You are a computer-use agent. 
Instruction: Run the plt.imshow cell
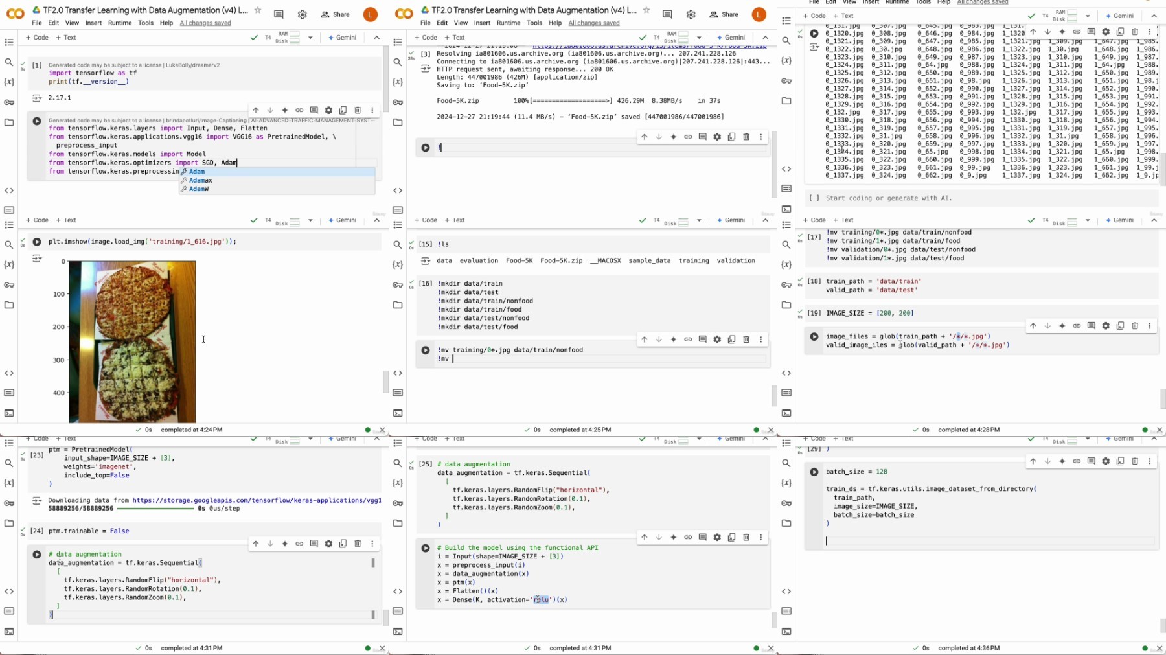coord(37,242)
